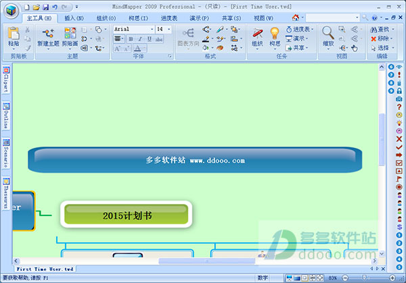The image size is (406, 283).
Task: Click the Save disk icon in quick access toolbar
Action: tap(45, 7)
